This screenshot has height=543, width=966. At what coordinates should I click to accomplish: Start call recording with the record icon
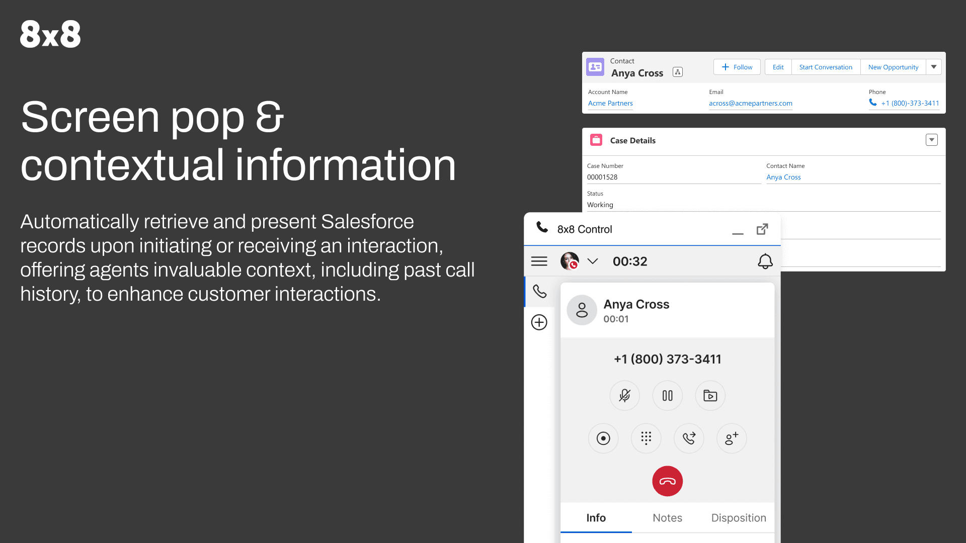coord(603,438)
